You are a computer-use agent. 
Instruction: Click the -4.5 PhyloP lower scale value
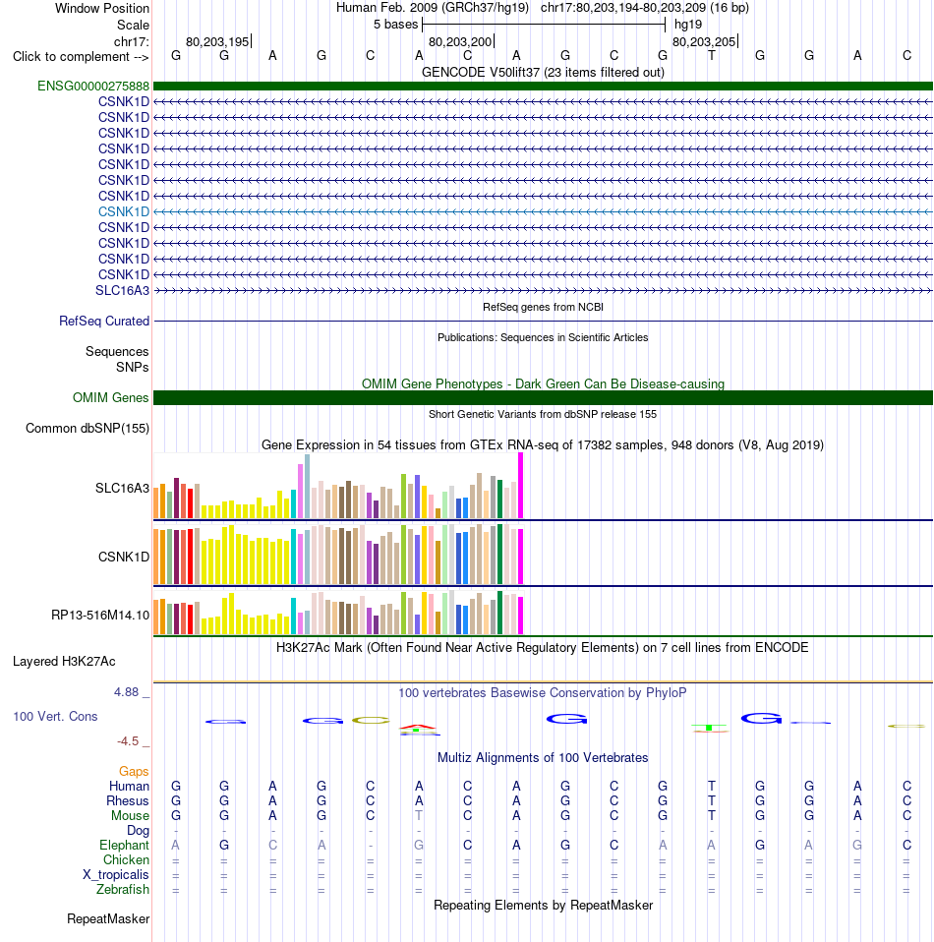[128, 741]
